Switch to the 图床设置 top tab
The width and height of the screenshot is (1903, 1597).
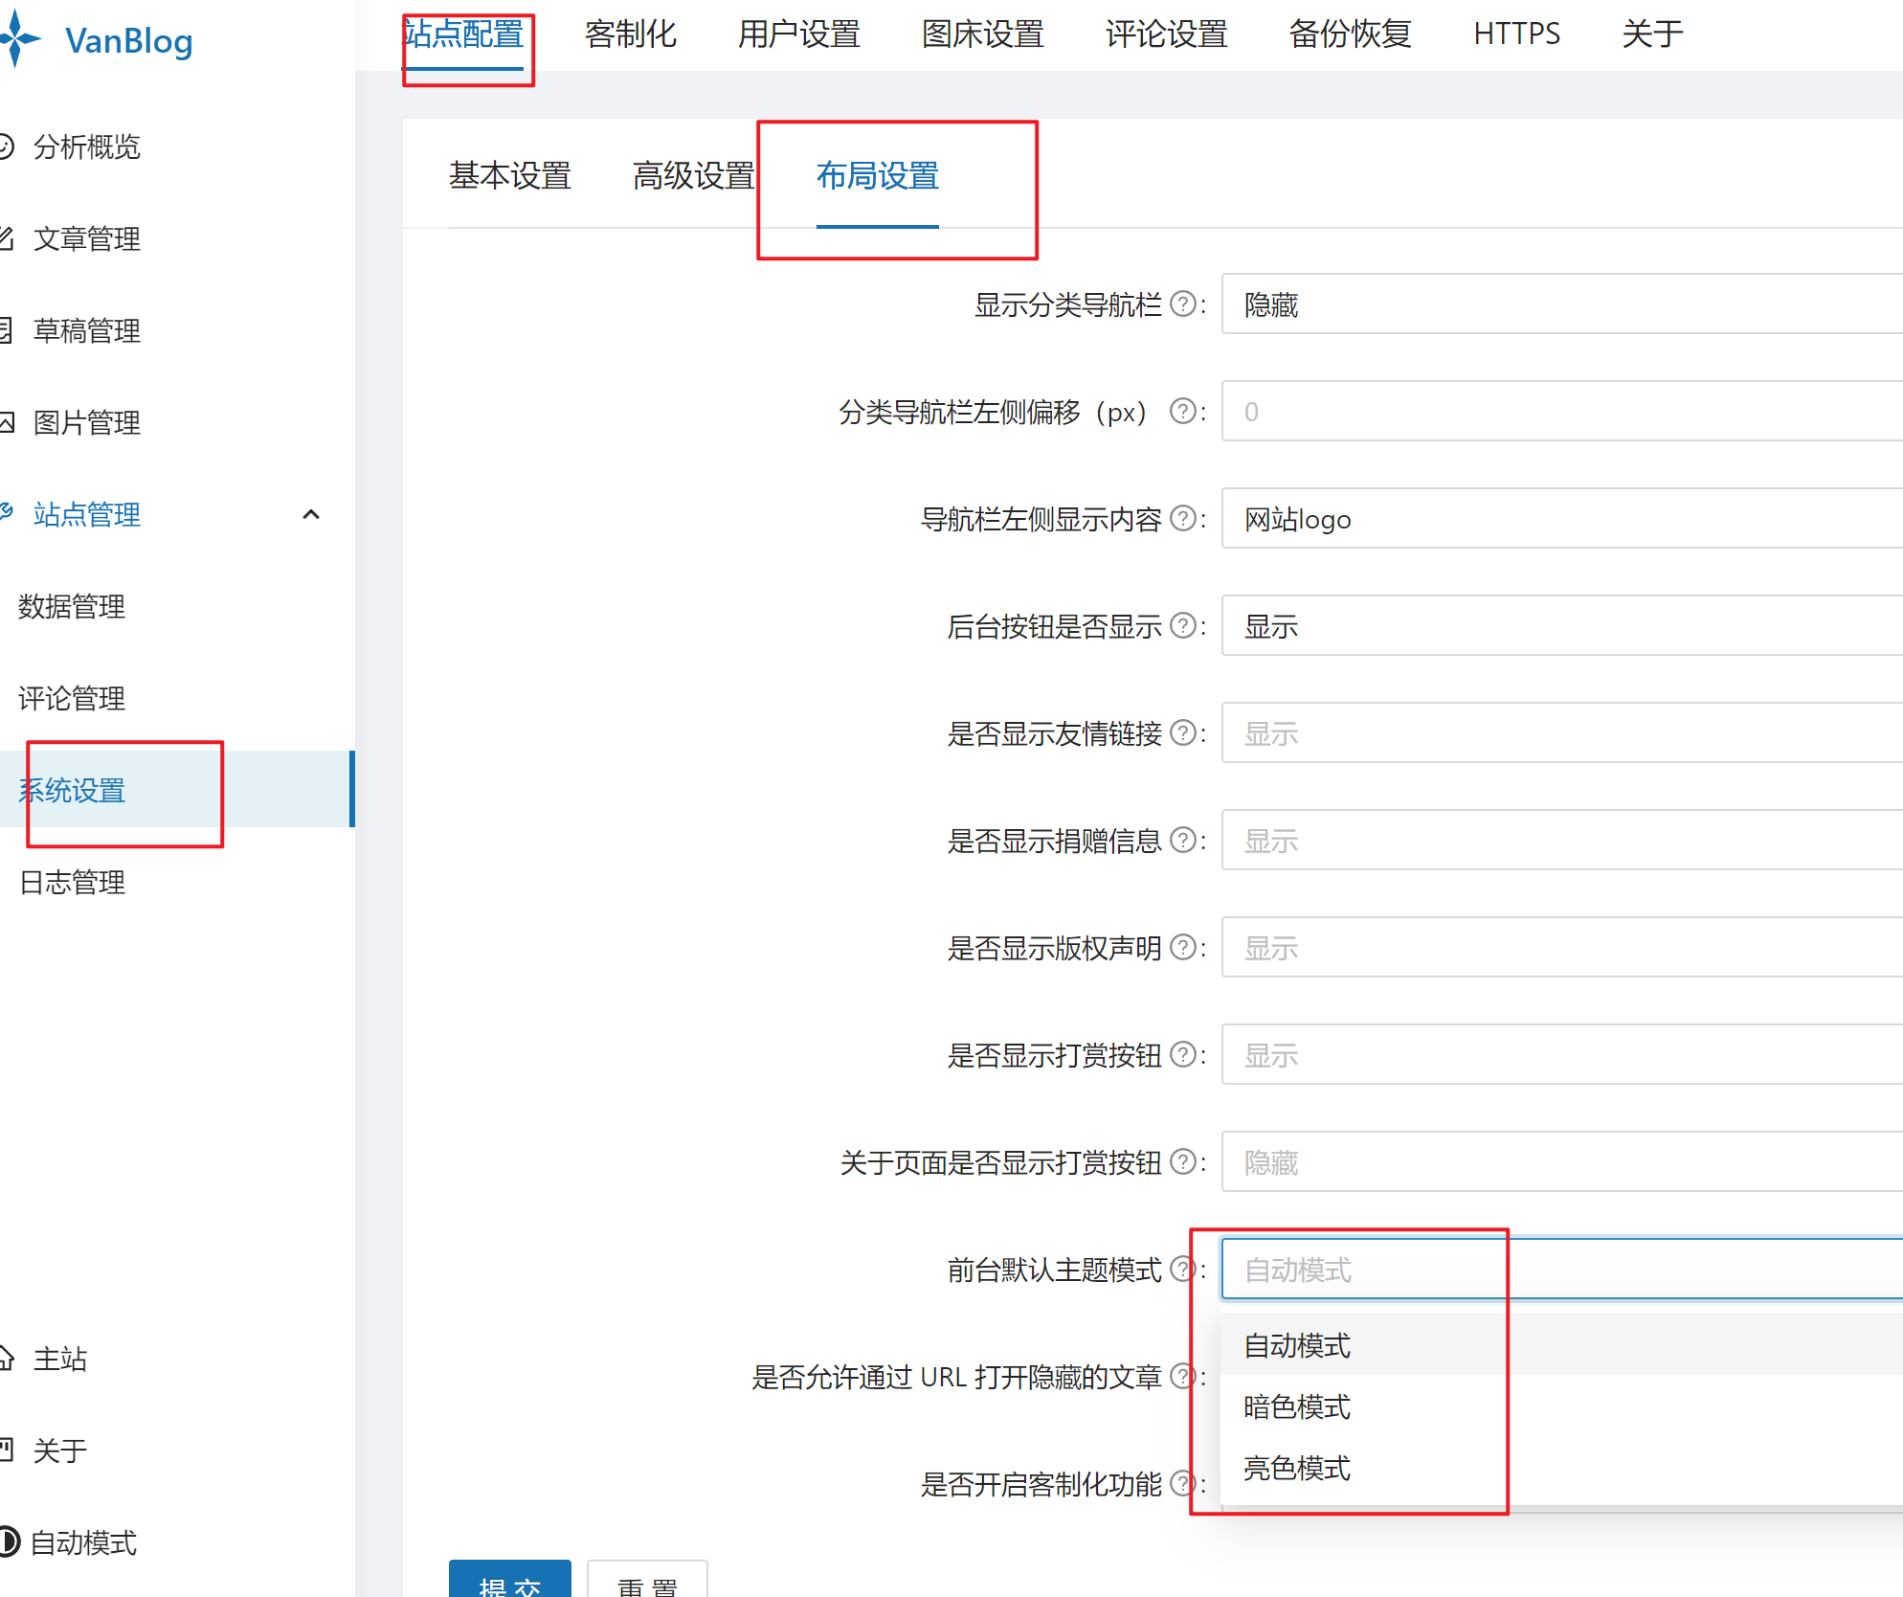pos(983,34)
